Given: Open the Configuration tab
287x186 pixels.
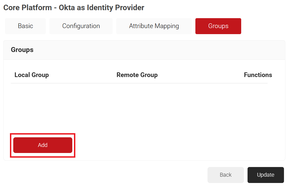Looking at the screenshot, I should click(81, 26).
